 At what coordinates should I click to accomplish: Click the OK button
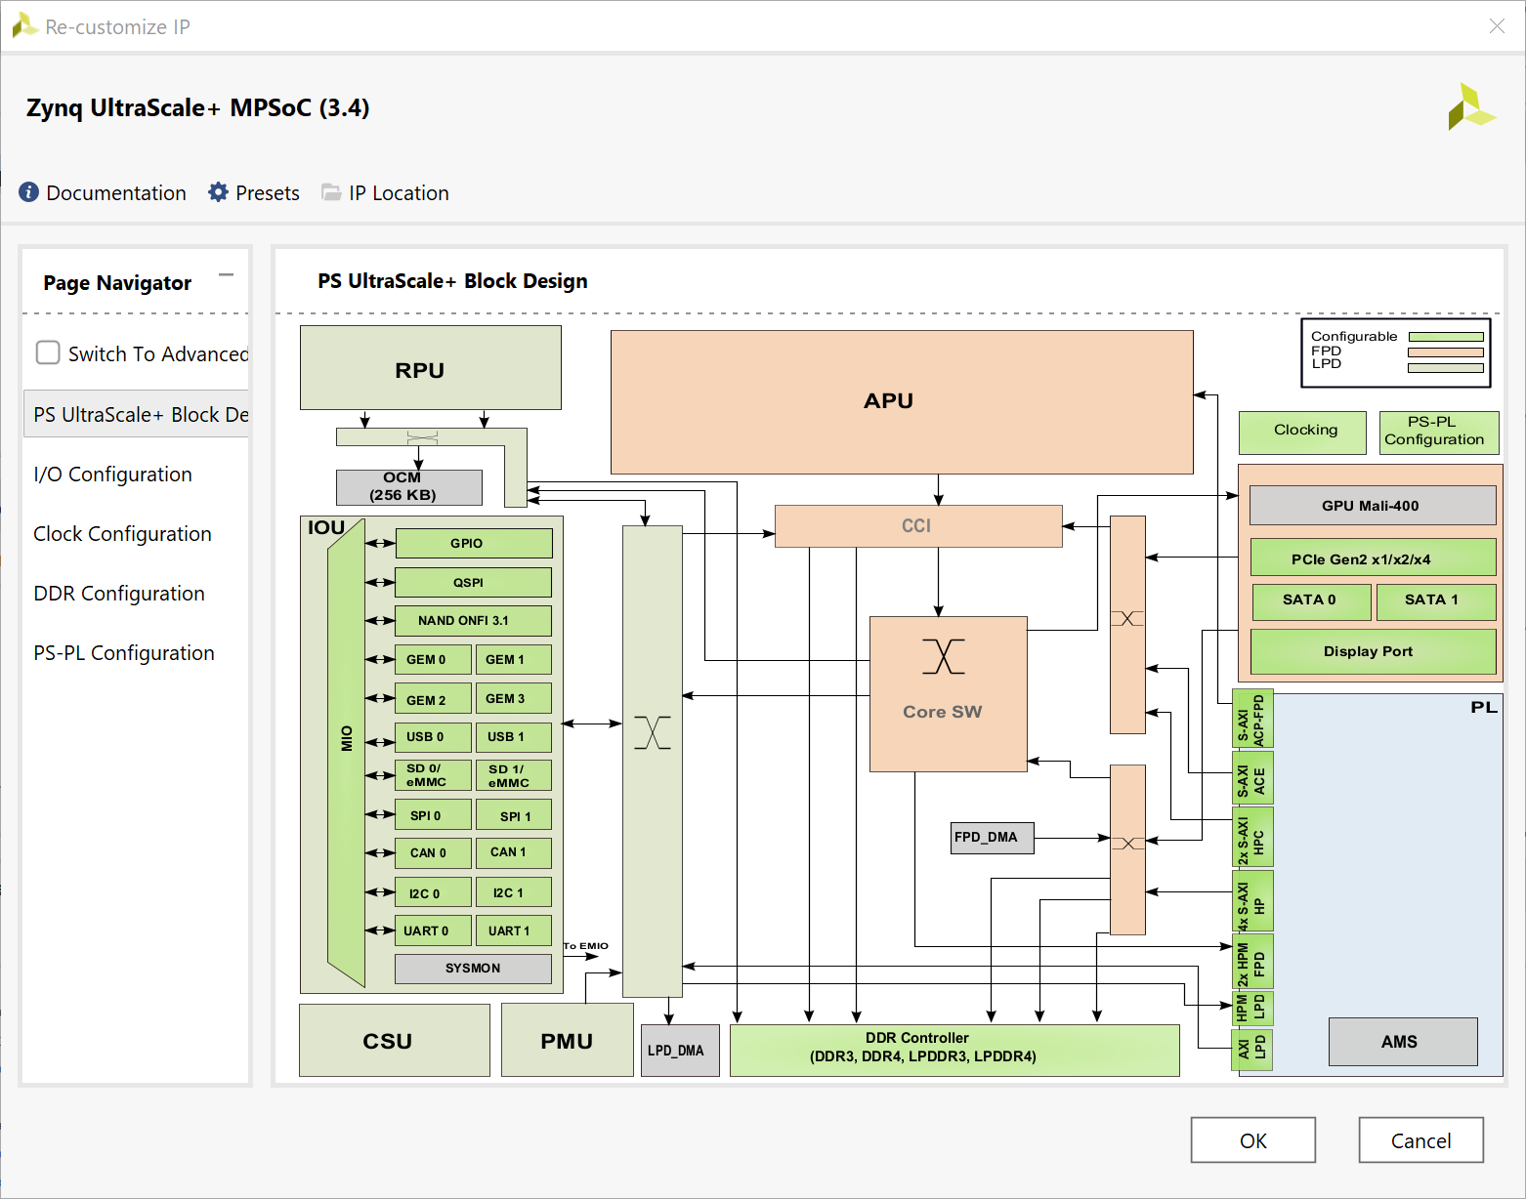click(1253, 1140)
